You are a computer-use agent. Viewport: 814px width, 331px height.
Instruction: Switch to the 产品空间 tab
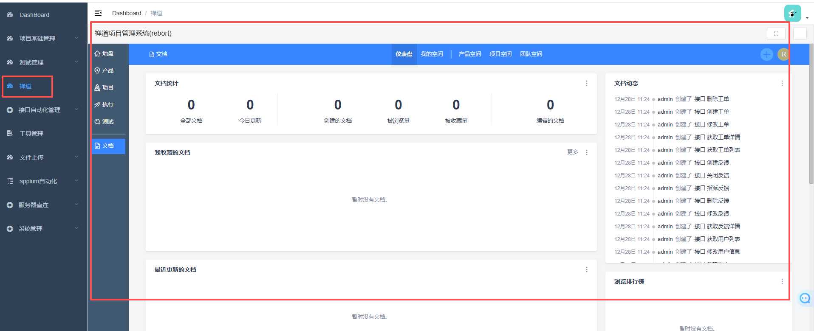(470, 54)
